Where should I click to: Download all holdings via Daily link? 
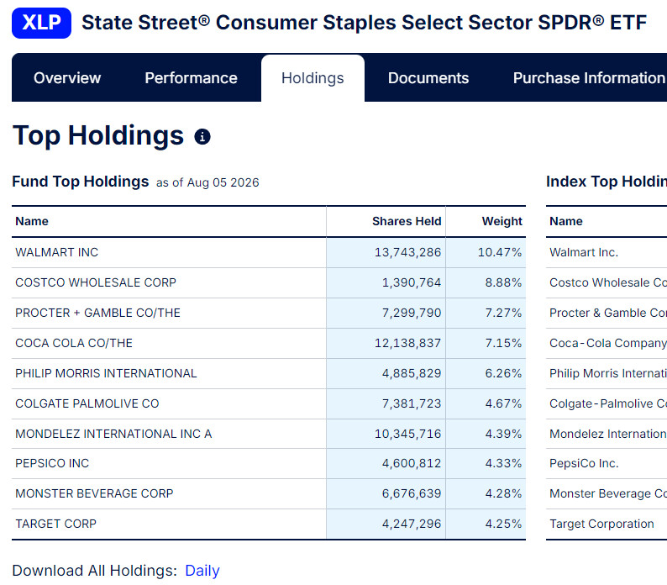click(x=202, y=571)
